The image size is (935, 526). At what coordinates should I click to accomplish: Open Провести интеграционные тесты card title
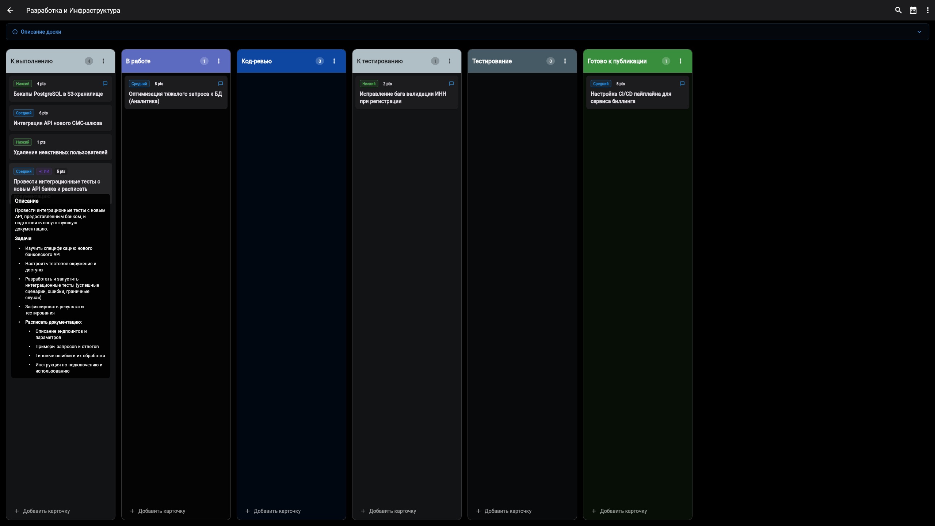click(57, 185)
